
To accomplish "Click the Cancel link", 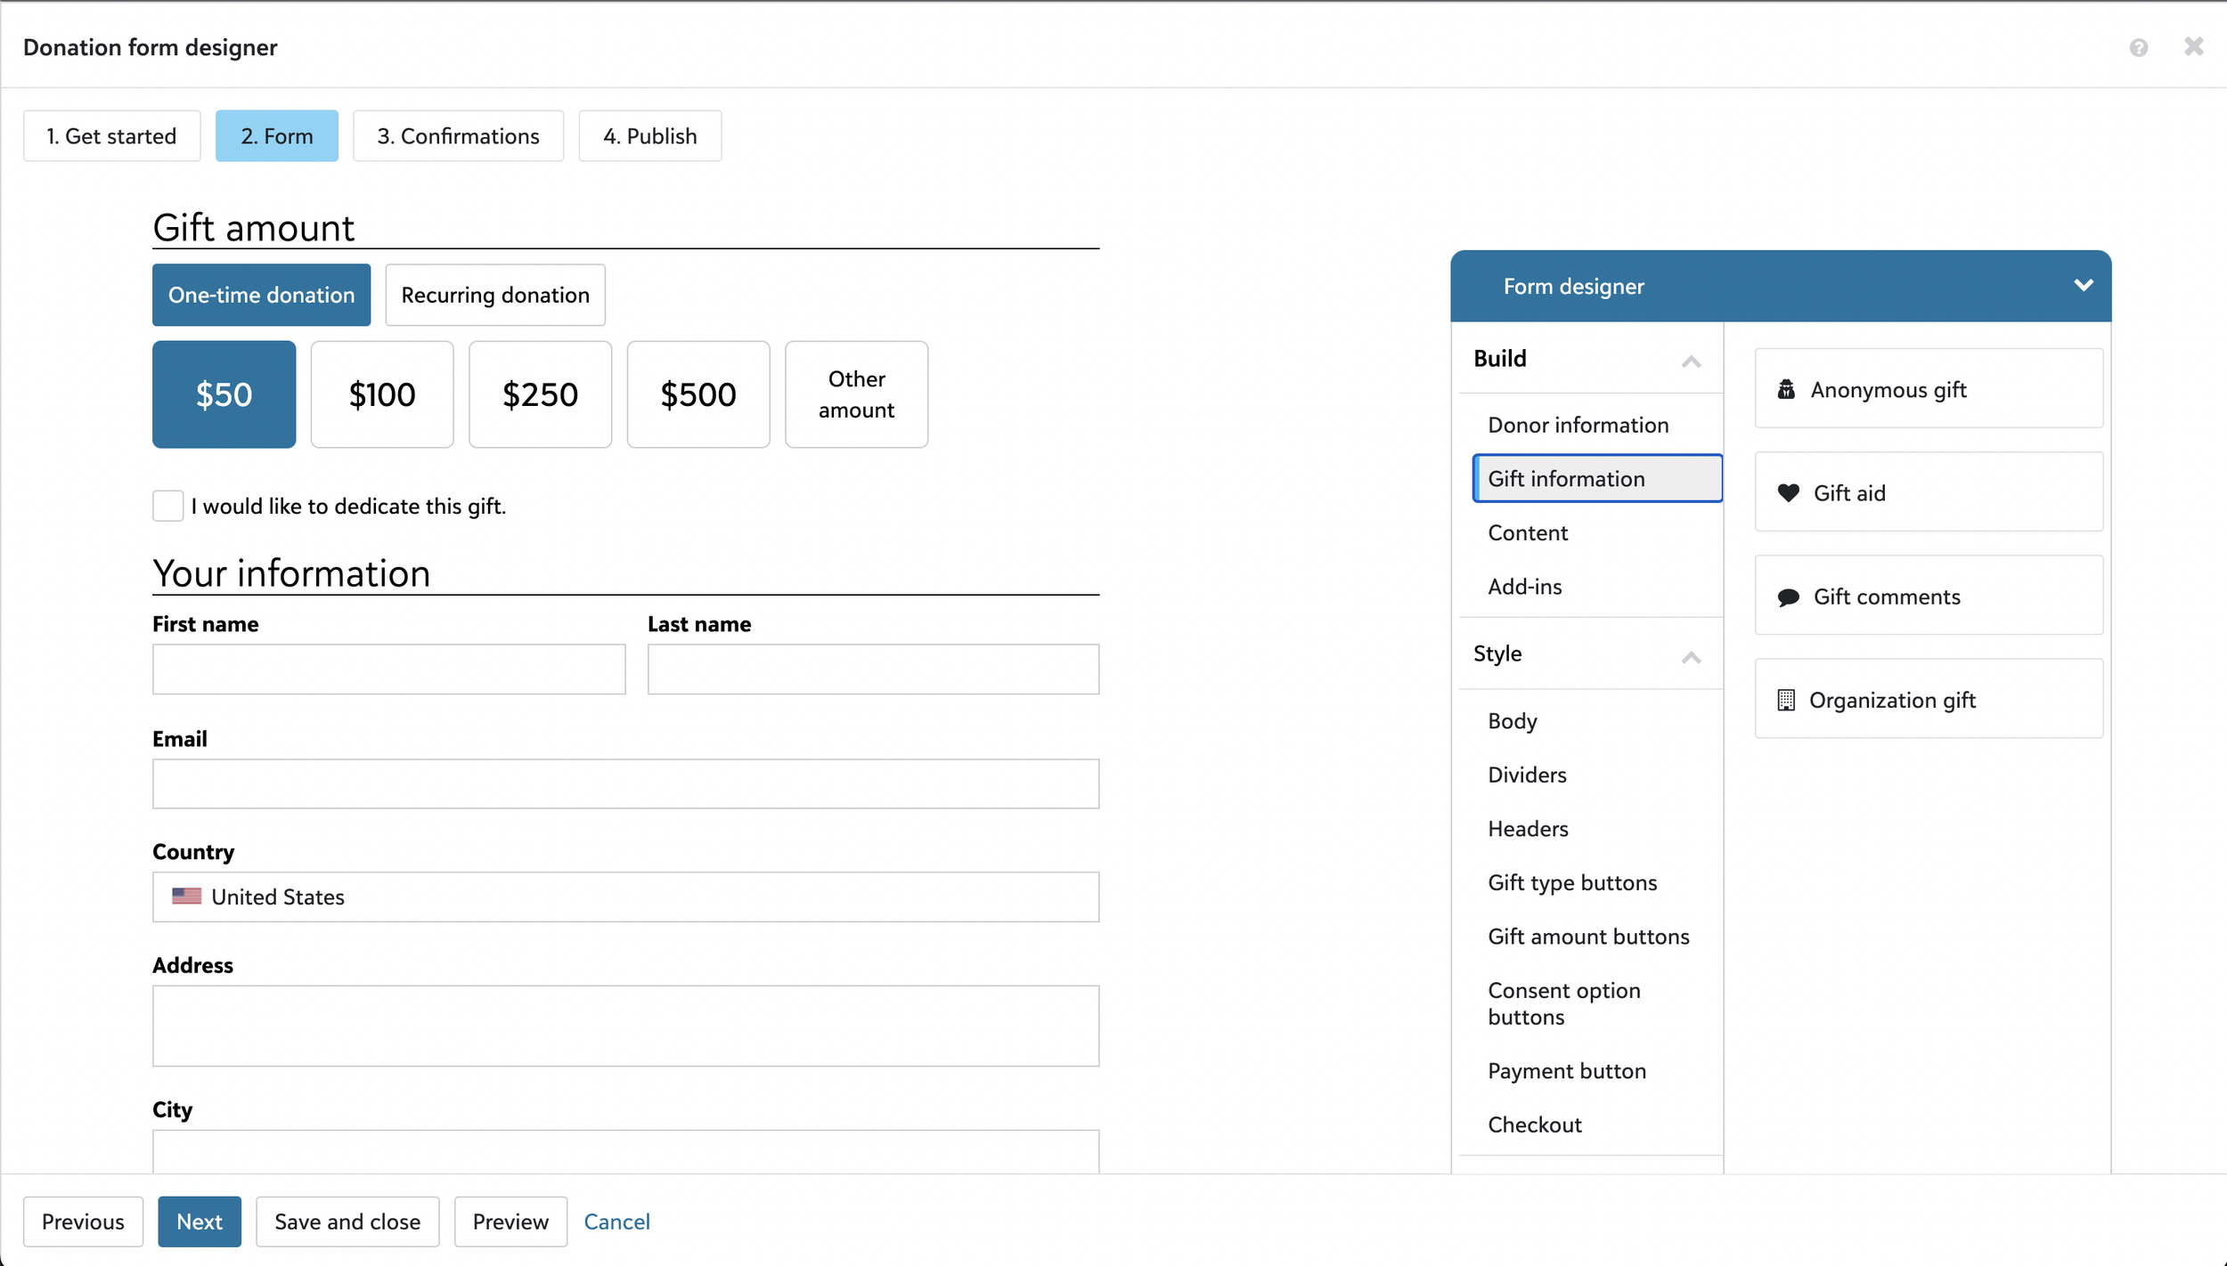I will (x=616, y=1221).
